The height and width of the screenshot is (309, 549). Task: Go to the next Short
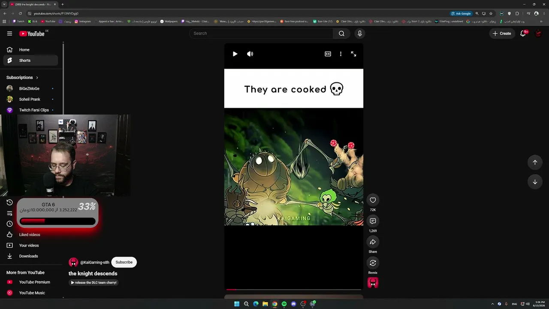(x=535, y=182)
